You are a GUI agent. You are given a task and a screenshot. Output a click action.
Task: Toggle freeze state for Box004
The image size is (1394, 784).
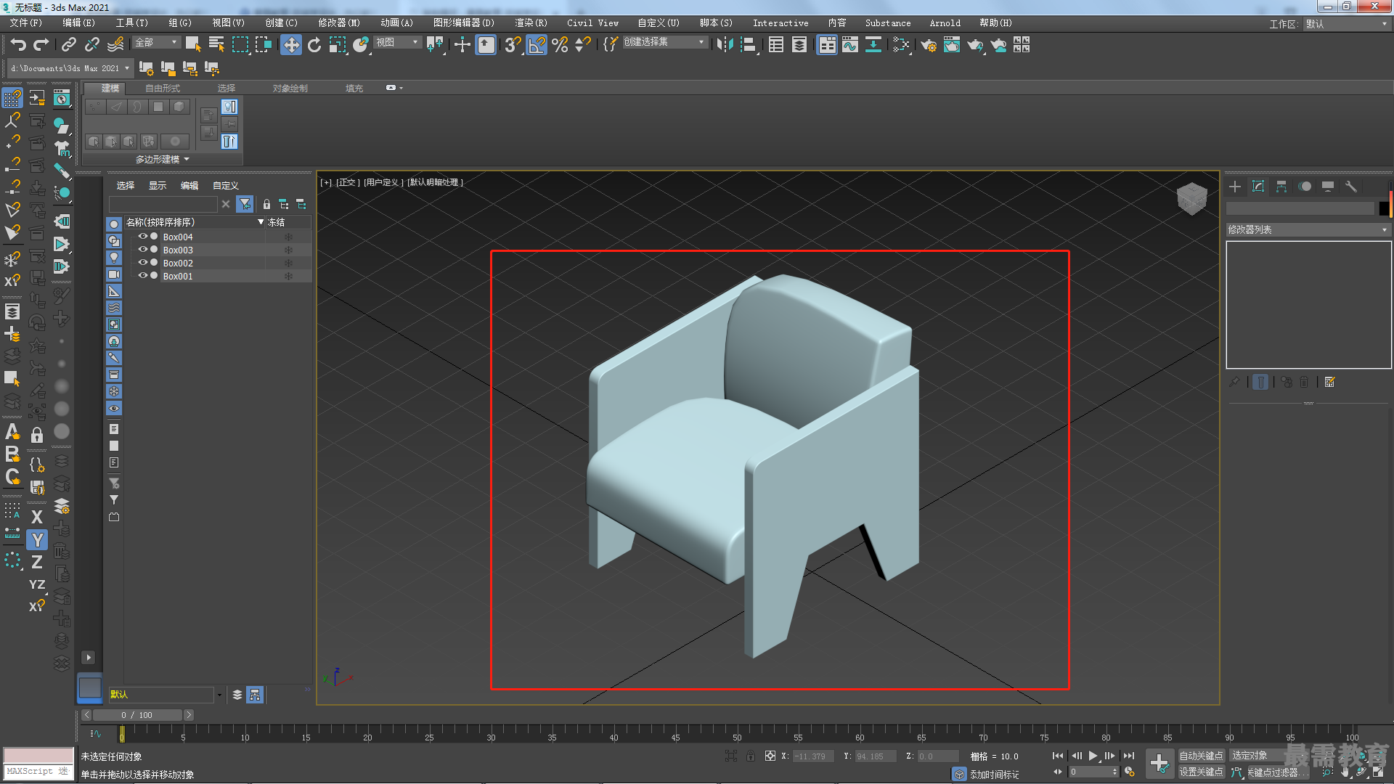coord(288,237)
